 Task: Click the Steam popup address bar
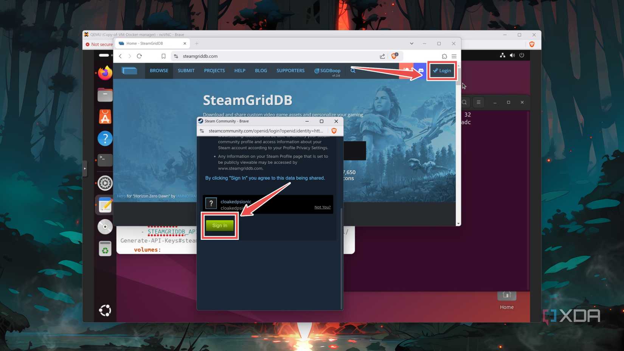pos(265,131)
